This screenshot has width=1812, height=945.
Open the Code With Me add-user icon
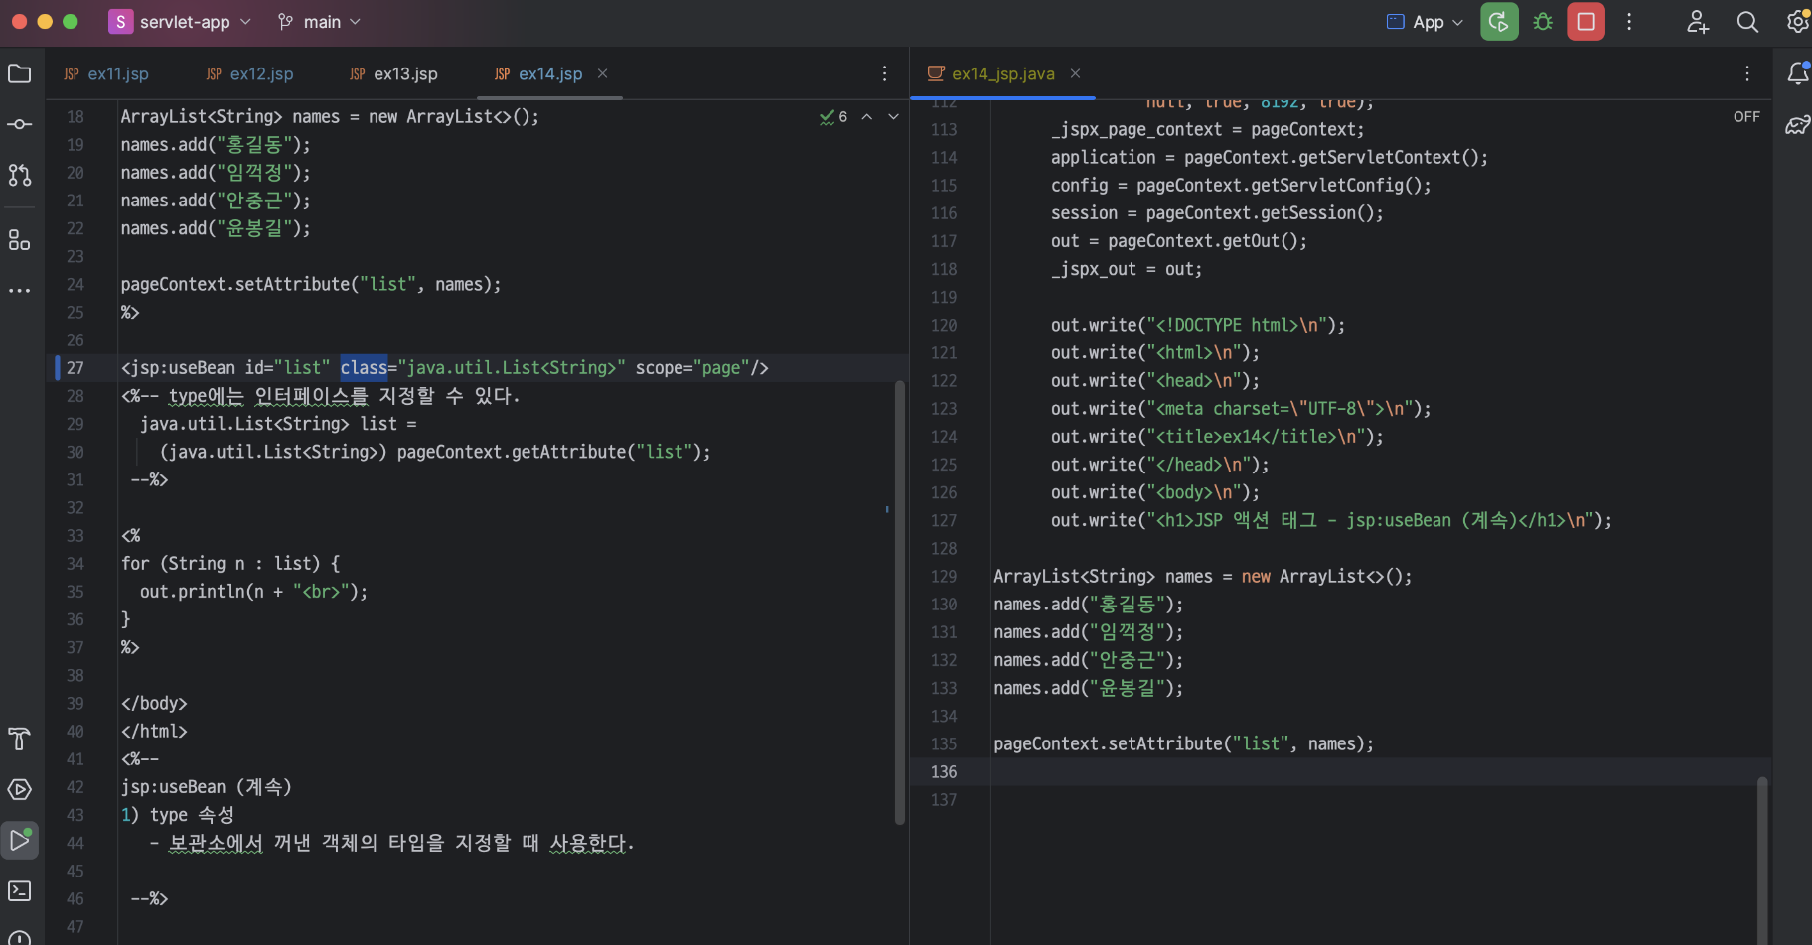pyautogui.click(x=1698, y=22)
